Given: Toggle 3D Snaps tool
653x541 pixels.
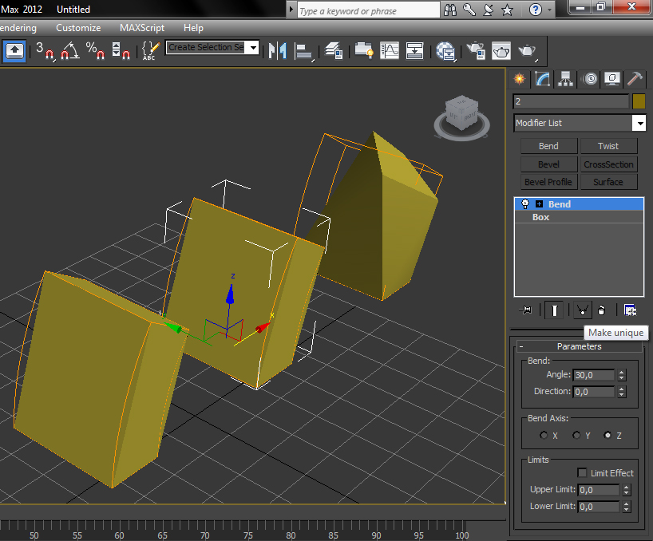Looking at the screenshot, I should point(44,51).
